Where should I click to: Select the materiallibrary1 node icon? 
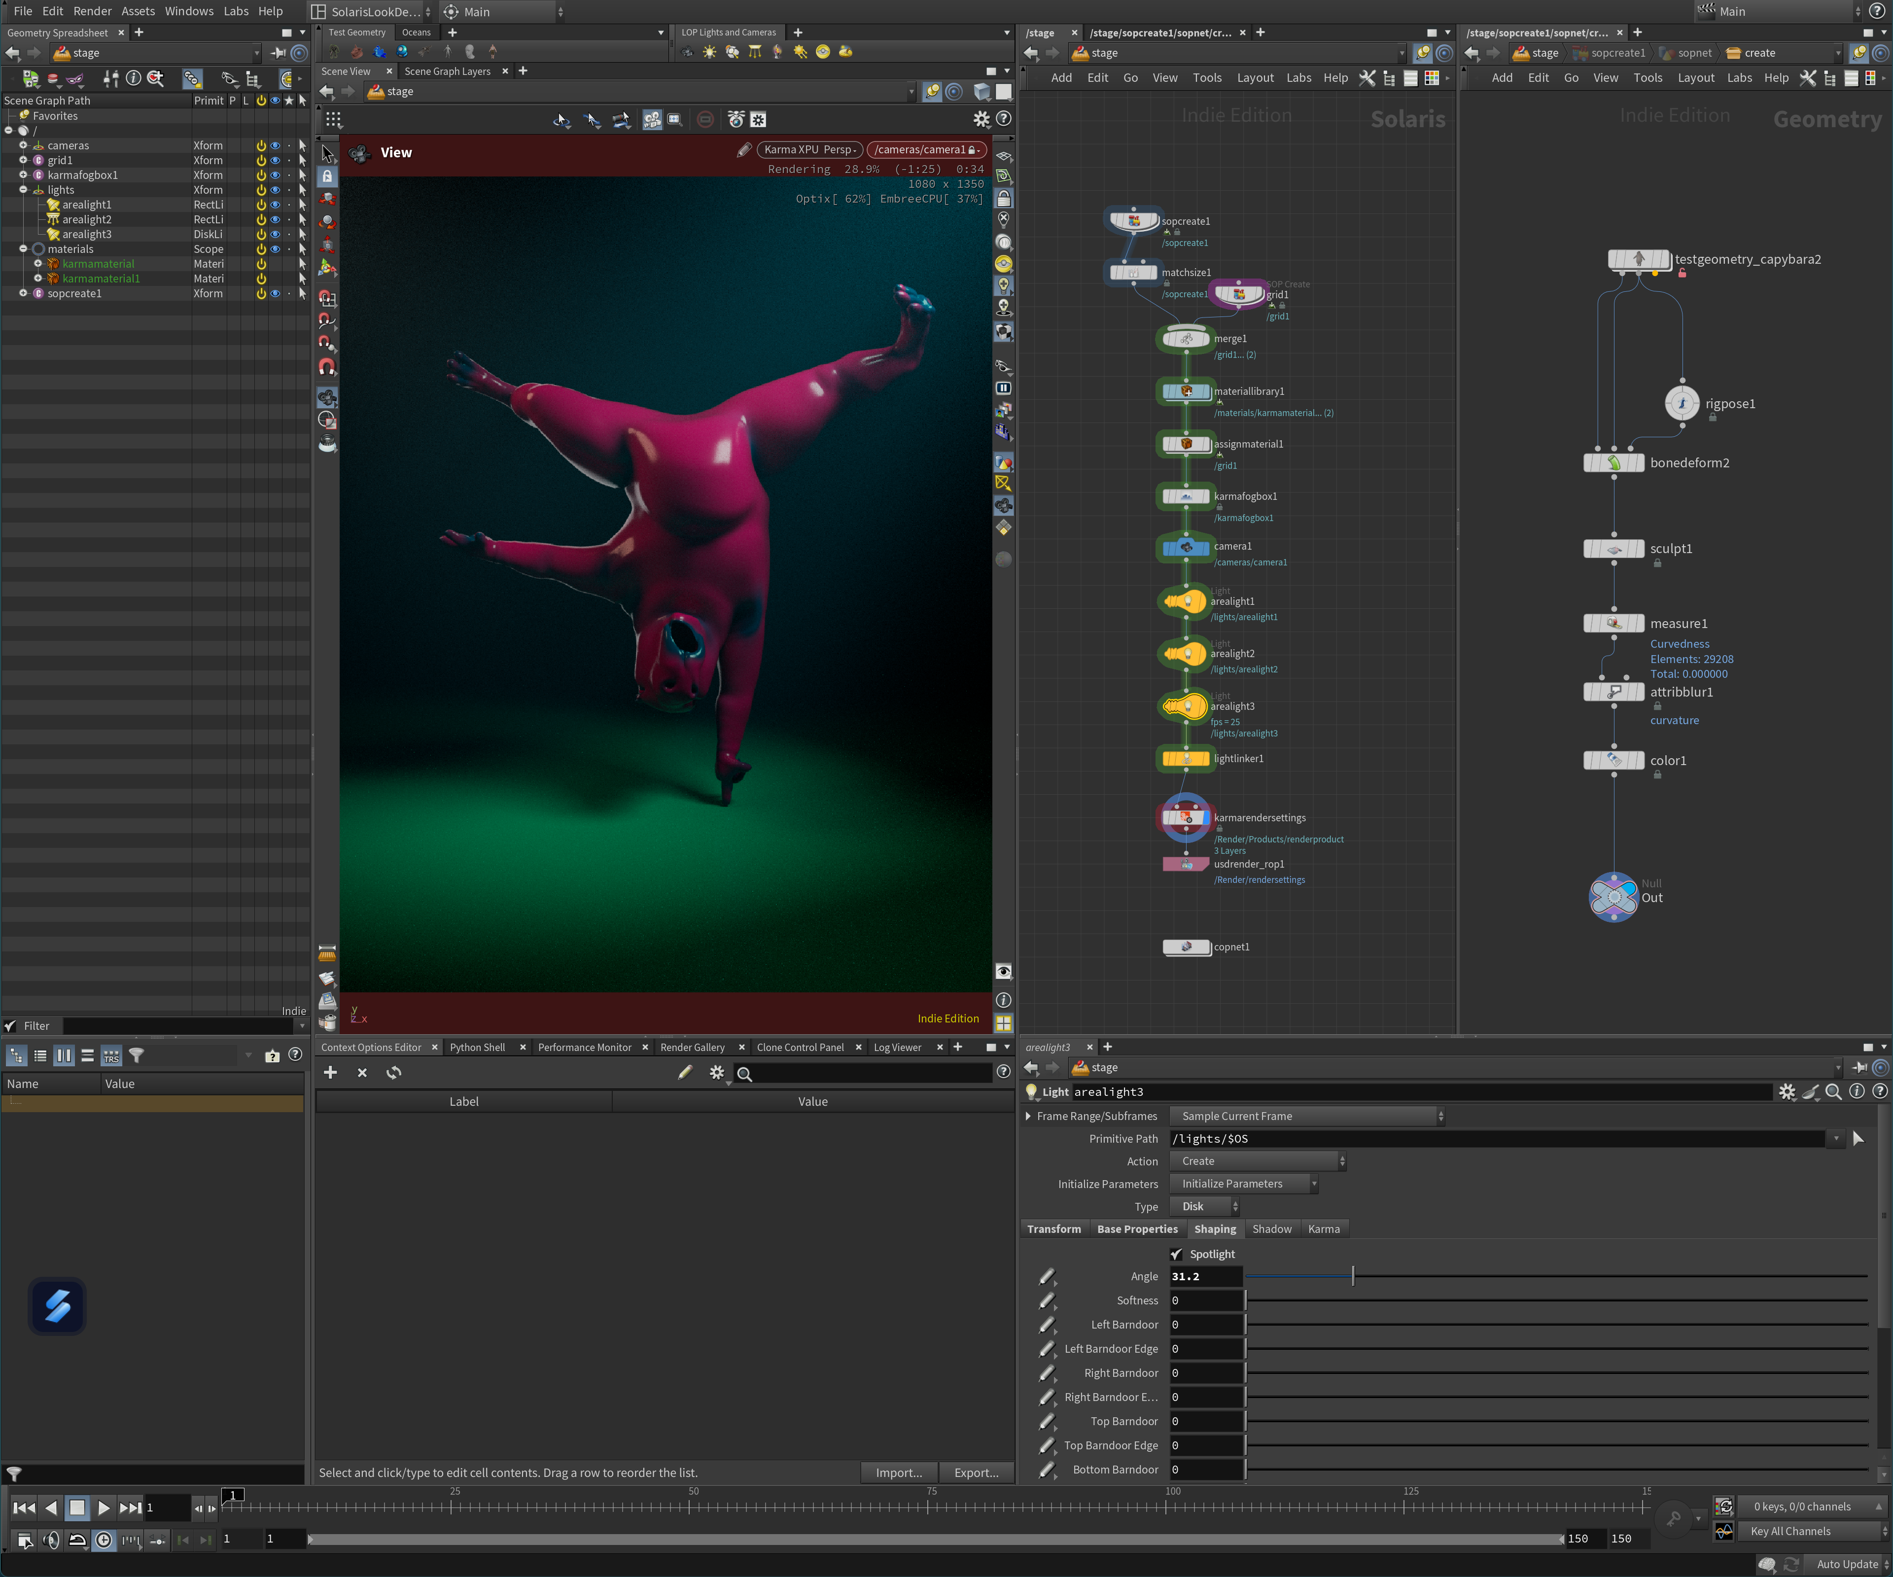[1186, 391]
